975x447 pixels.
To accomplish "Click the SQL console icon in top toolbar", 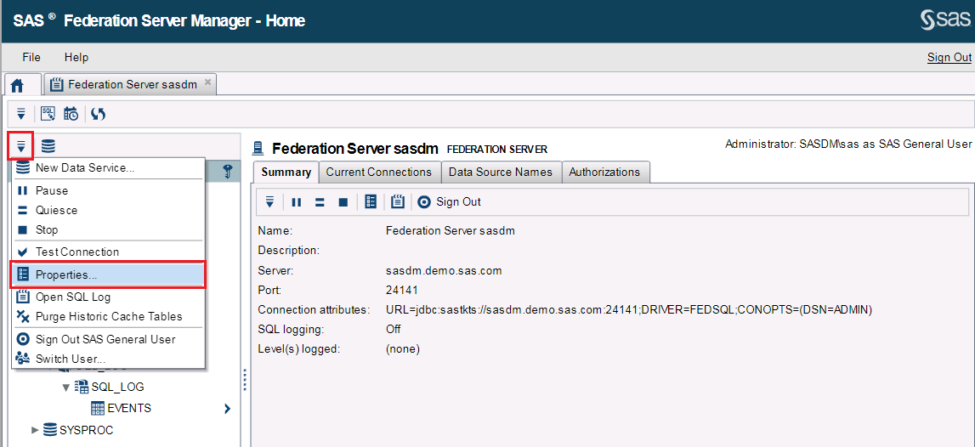I will point(48,114).
